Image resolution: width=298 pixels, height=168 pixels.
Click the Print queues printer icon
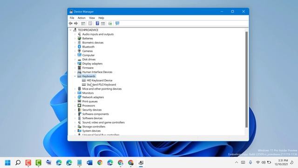(x=80, y=101)
